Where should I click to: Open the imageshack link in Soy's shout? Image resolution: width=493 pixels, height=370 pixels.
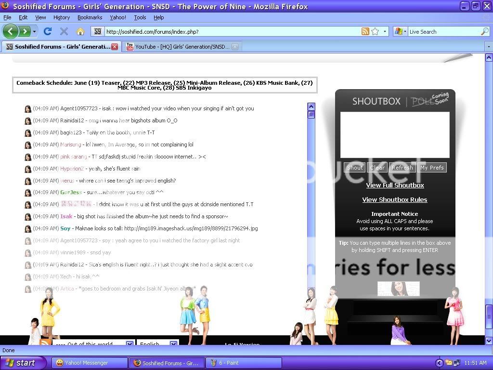click(191, 228)
